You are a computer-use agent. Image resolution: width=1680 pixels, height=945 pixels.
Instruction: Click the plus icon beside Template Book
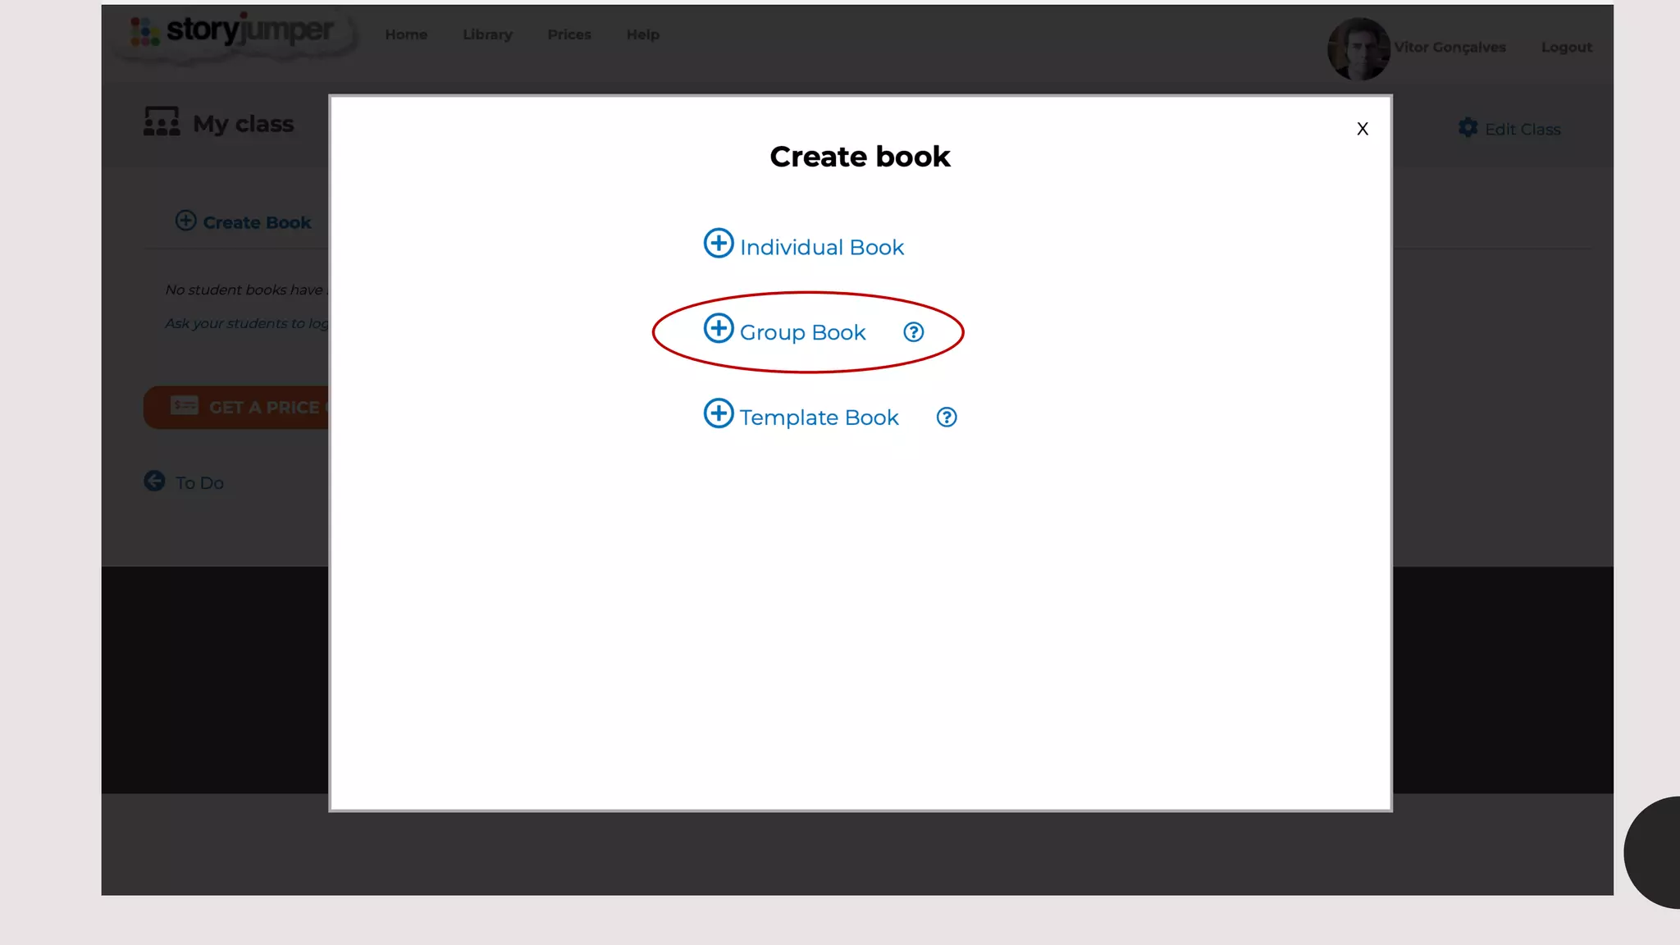(x=719, y=413)
